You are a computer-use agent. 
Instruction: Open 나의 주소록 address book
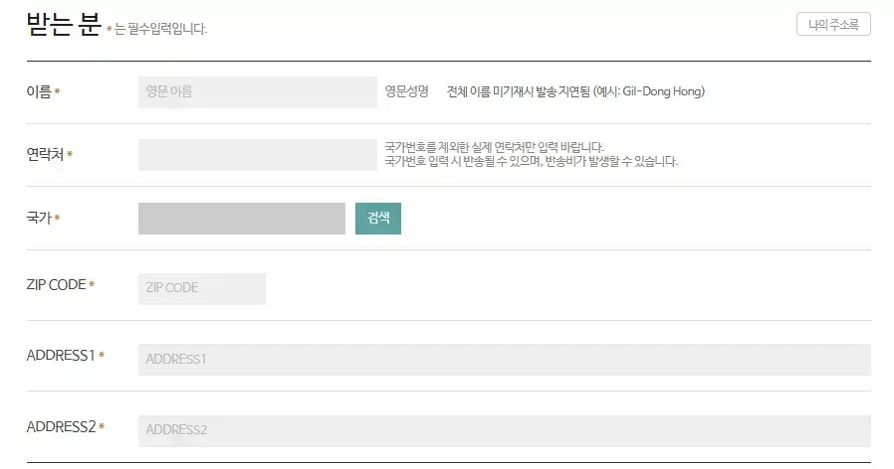[x=833, y=24]
